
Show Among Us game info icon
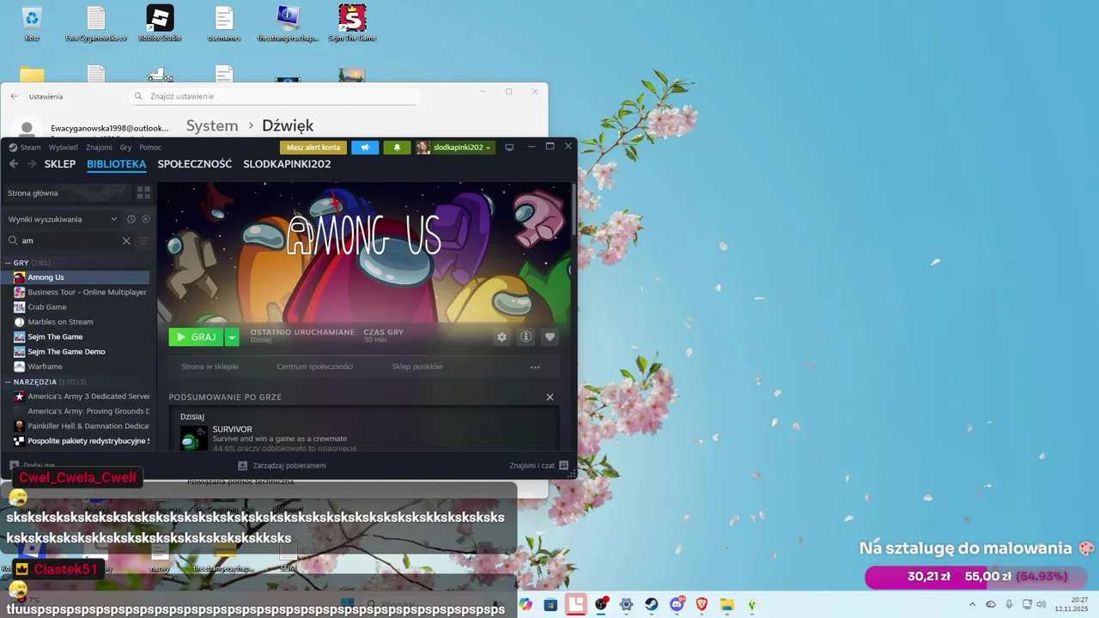526,337
